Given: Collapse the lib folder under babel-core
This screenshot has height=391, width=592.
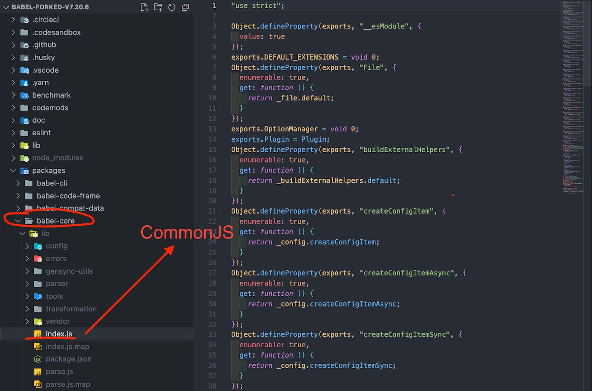Looking at the screenshot, I should click(22, 234).
